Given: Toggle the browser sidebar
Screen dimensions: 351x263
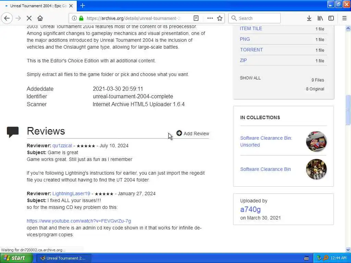Looking at the screenshot, I should [x=331, y=18].
